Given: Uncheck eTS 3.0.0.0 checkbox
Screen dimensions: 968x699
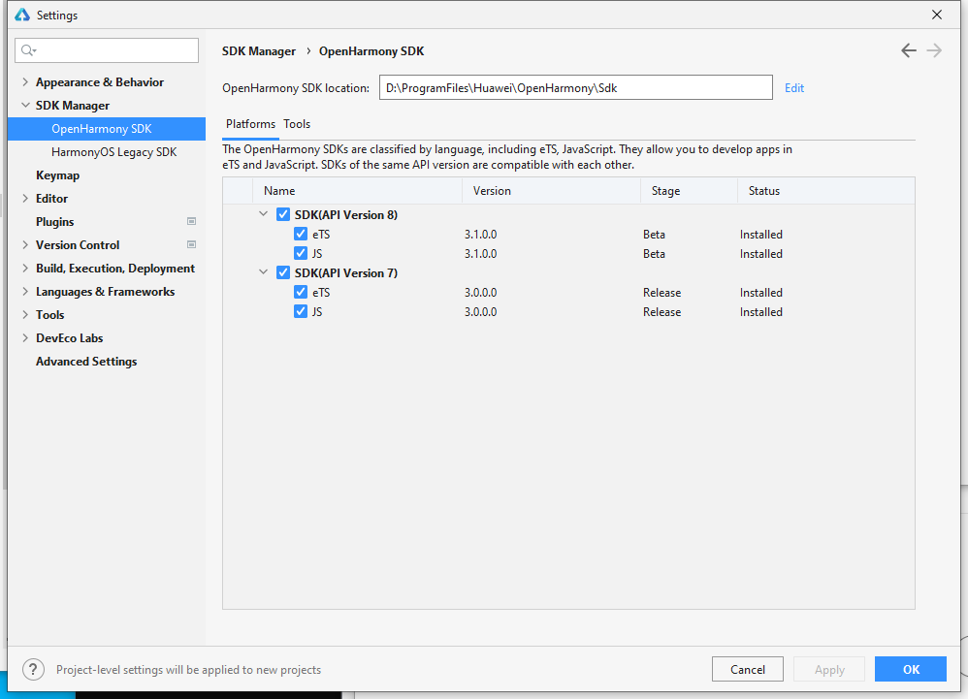Looking at the screenshot, I should click(x=301, y=293).
